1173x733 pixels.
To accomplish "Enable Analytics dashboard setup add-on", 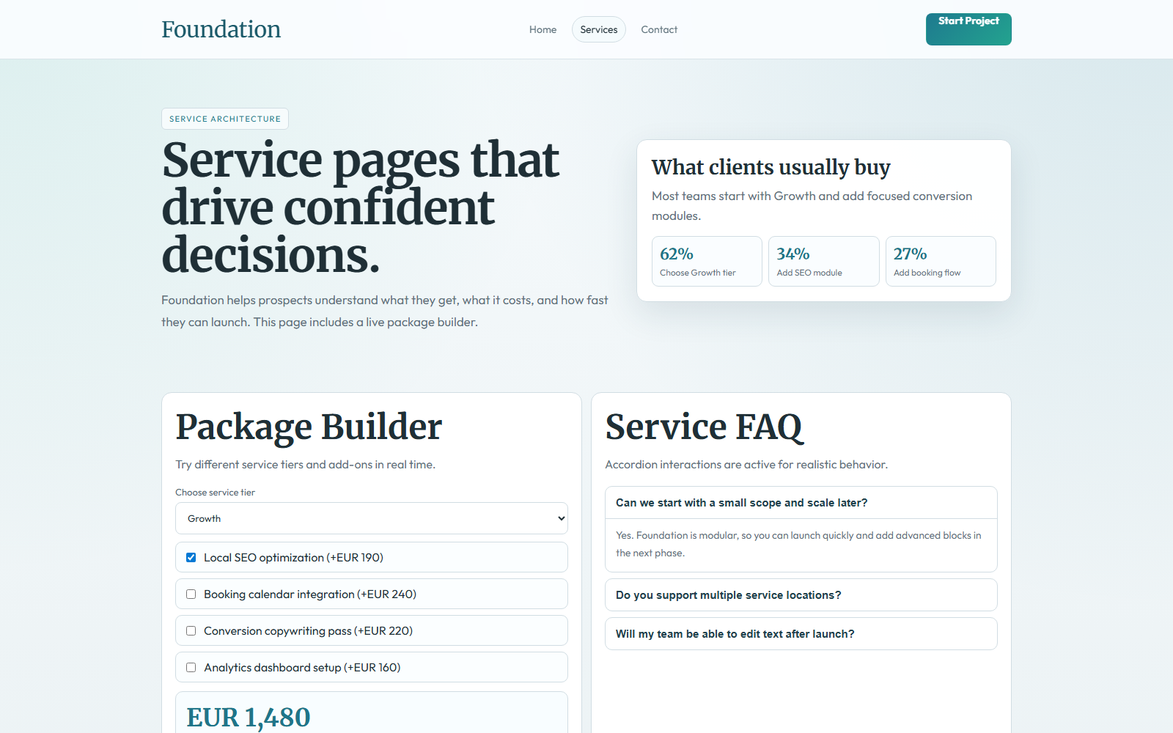I will (191, 667).
